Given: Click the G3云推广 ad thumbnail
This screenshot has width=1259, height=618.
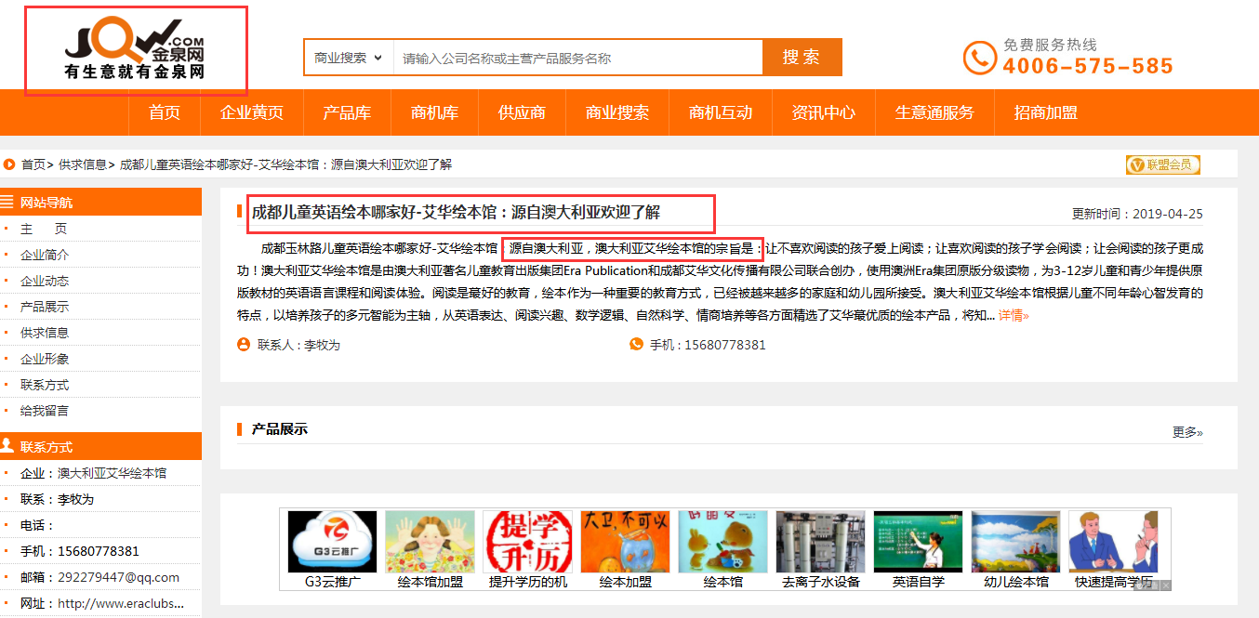Looking at the screenshot, I should [x=333, y=542].
